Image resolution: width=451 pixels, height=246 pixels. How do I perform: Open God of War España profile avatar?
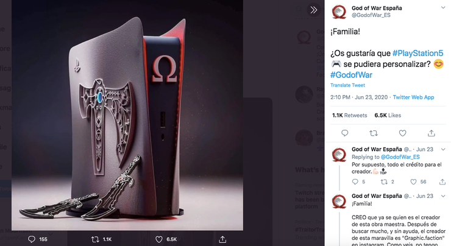click(x=339, y=12)
